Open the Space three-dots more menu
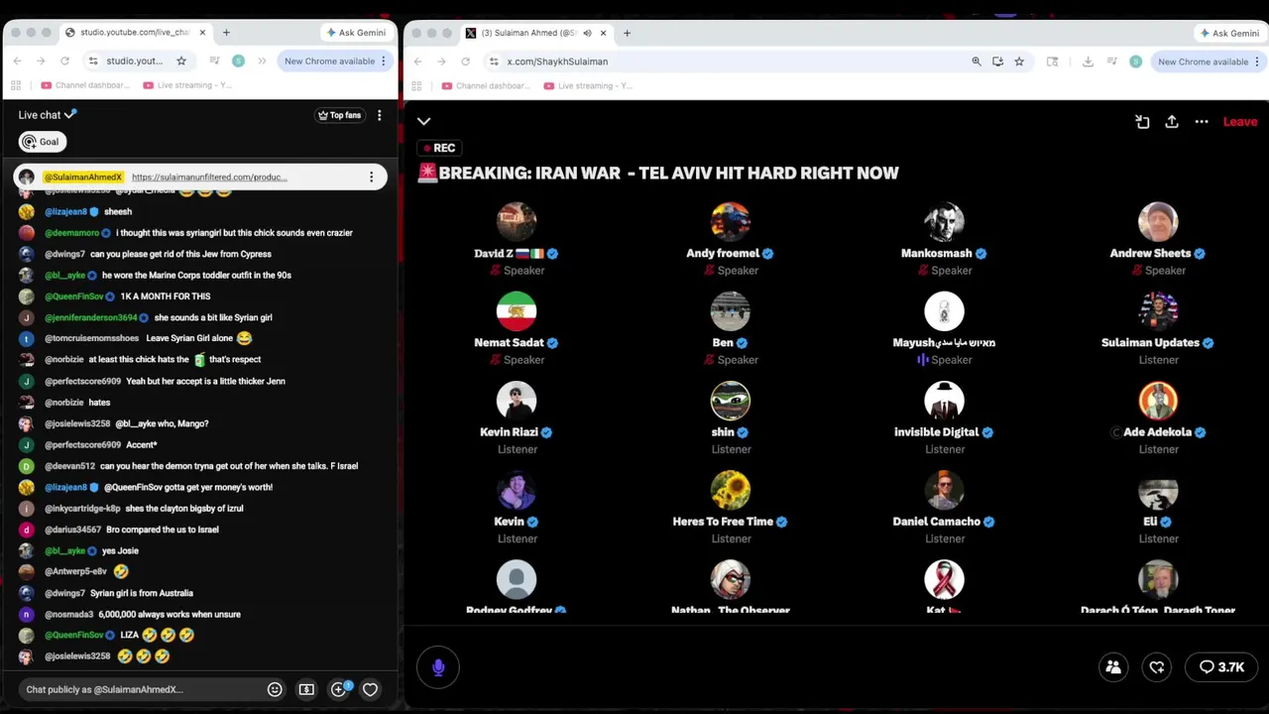Viewport: 1269px width, 714px height. [1202, 122]
